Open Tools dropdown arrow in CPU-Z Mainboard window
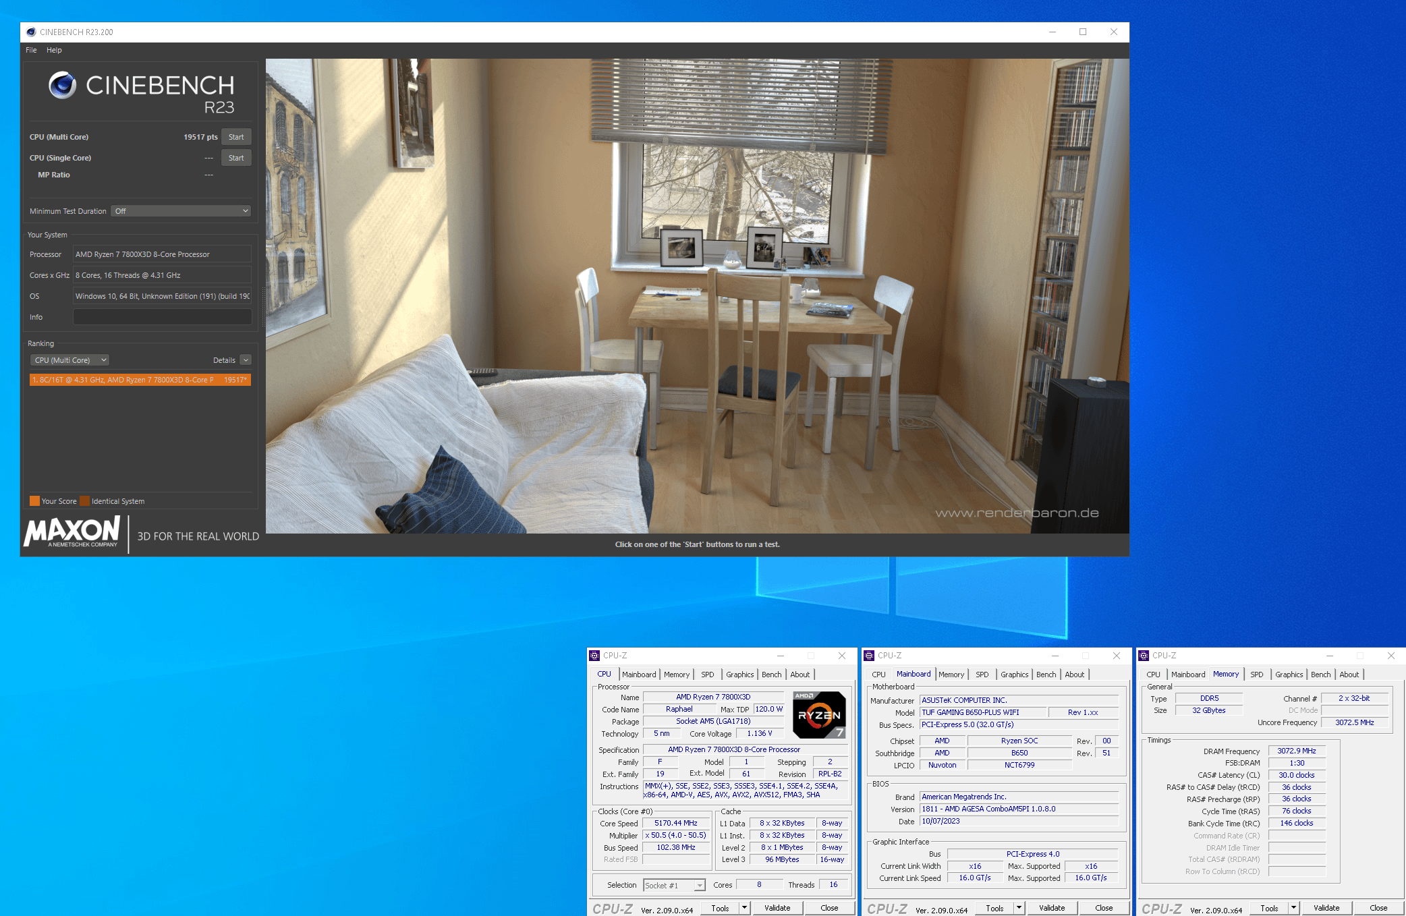This screenshot has height=916, width=1406. (x=1019, y=908)
